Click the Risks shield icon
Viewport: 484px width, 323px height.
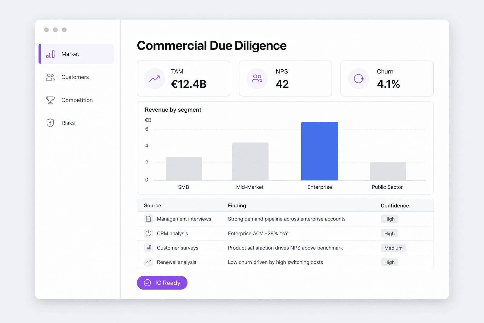[50, 123]
